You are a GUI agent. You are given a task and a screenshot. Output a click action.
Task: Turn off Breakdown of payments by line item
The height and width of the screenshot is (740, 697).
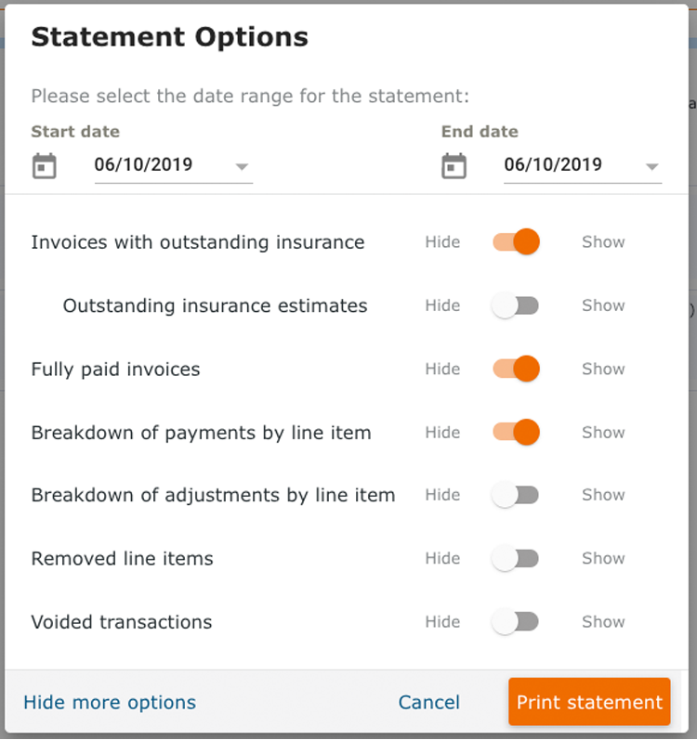click(x=516, y=432)
